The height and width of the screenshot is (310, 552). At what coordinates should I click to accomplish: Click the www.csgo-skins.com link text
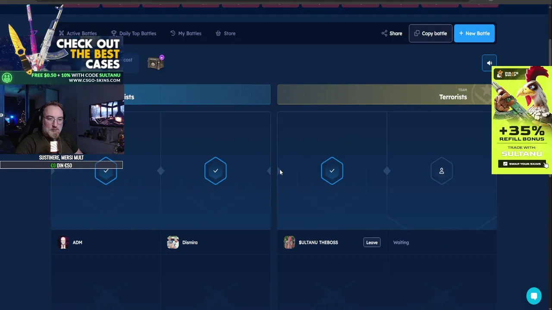click(x=94, y=81)
